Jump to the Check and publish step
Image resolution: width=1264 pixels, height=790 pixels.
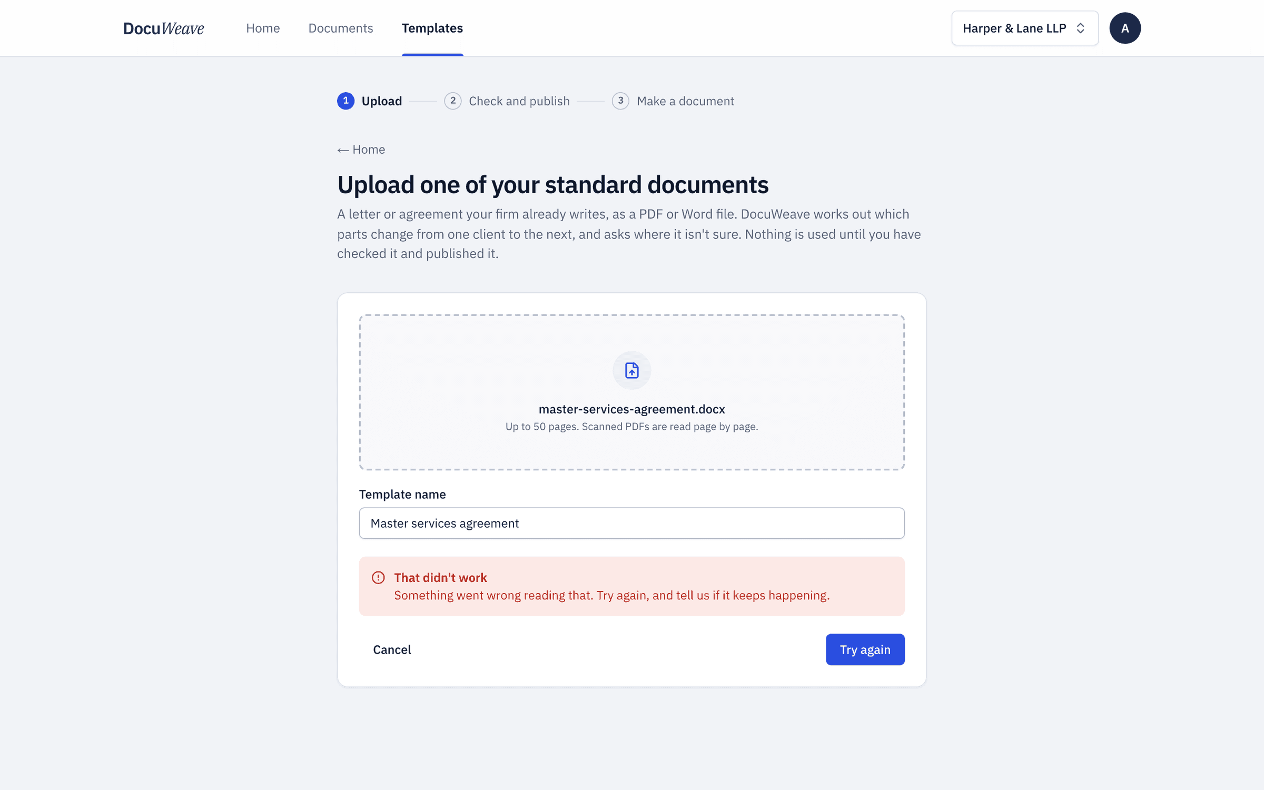point(519,101)
